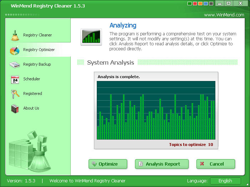This screenshot has width=250, height=187.
Task: Open the Registered section
Action: pos(38,93)
